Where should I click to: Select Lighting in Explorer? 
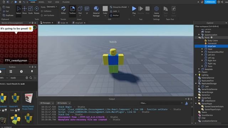click(x=205, y=75)
